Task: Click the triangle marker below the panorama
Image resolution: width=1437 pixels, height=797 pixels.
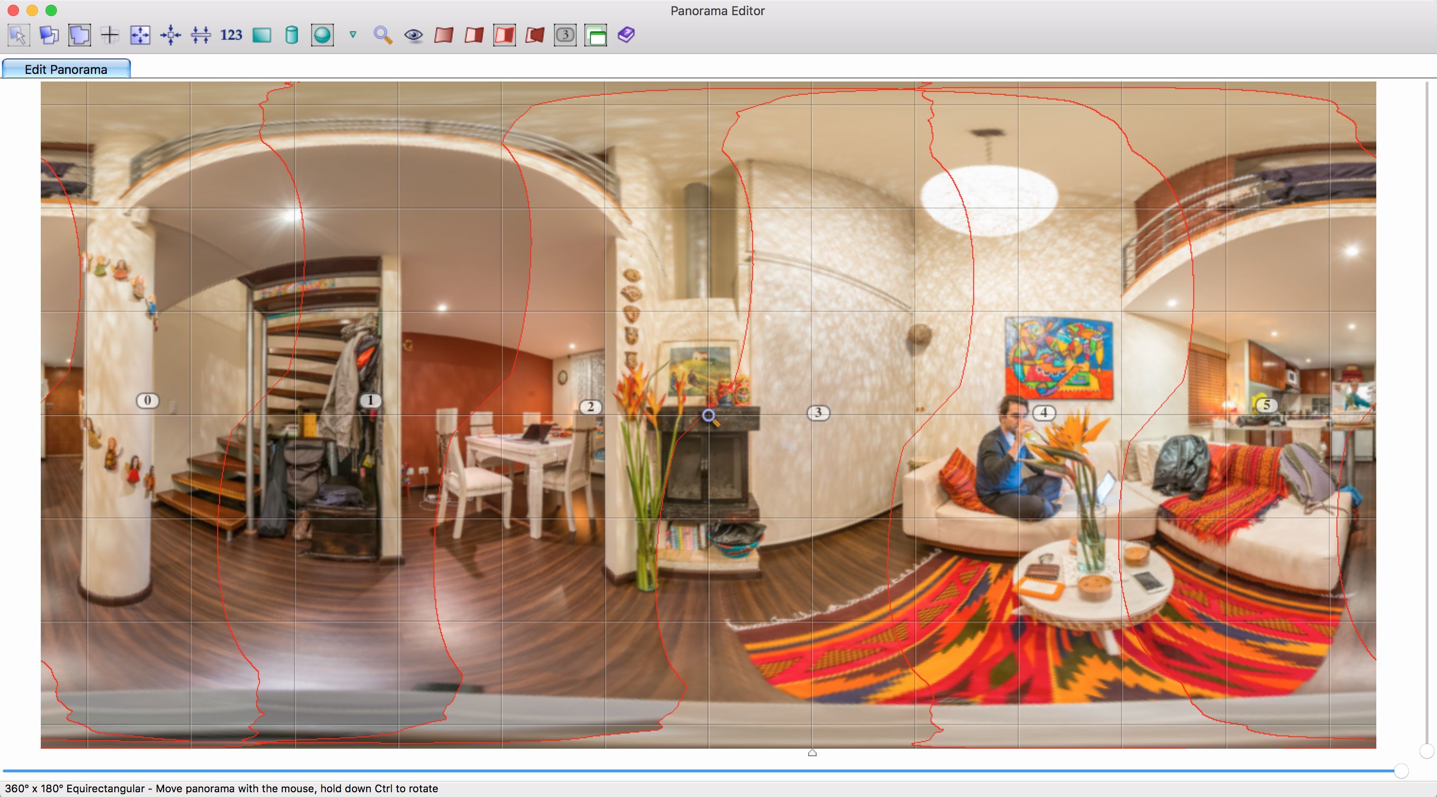Action: [x=812, y=752]
